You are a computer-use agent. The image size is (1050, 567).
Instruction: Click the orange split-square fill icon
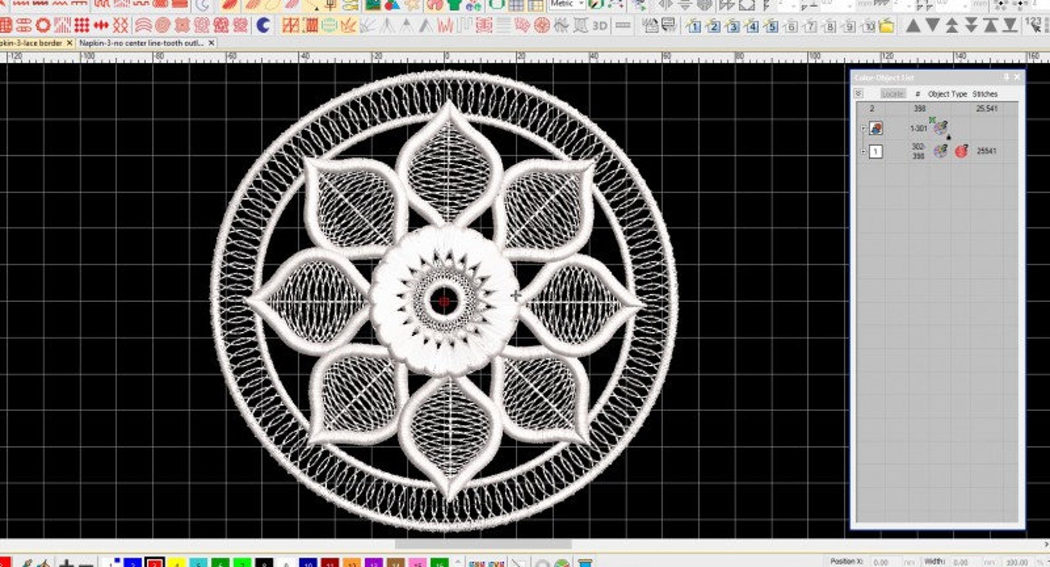(x=290, y=26)
